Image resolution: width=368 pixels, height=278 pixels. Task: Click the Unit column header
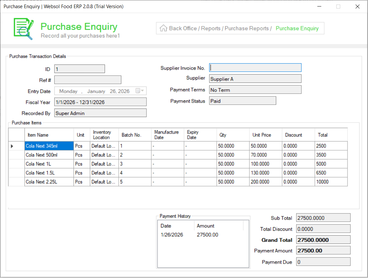82,135
